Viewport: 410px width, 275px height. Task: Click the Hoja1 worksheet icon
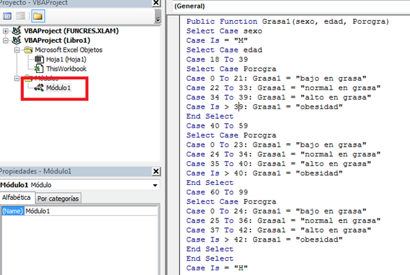click(39, 59)
